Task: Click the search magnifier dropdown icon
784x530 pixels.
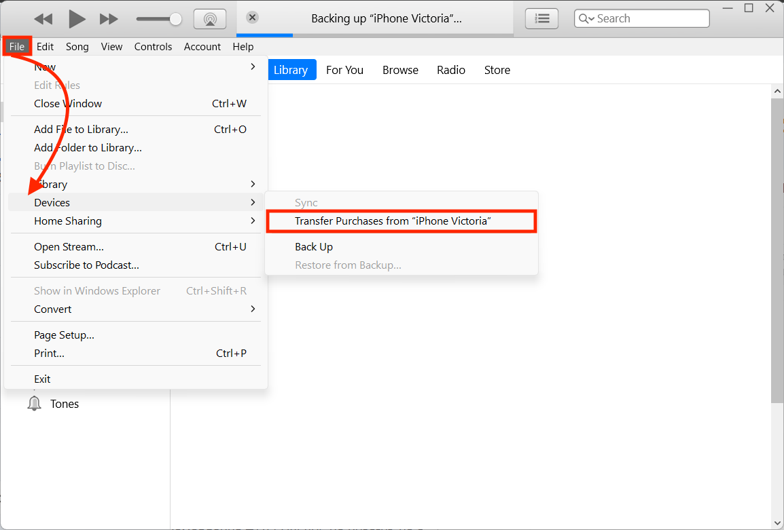Action: point(586,18)
